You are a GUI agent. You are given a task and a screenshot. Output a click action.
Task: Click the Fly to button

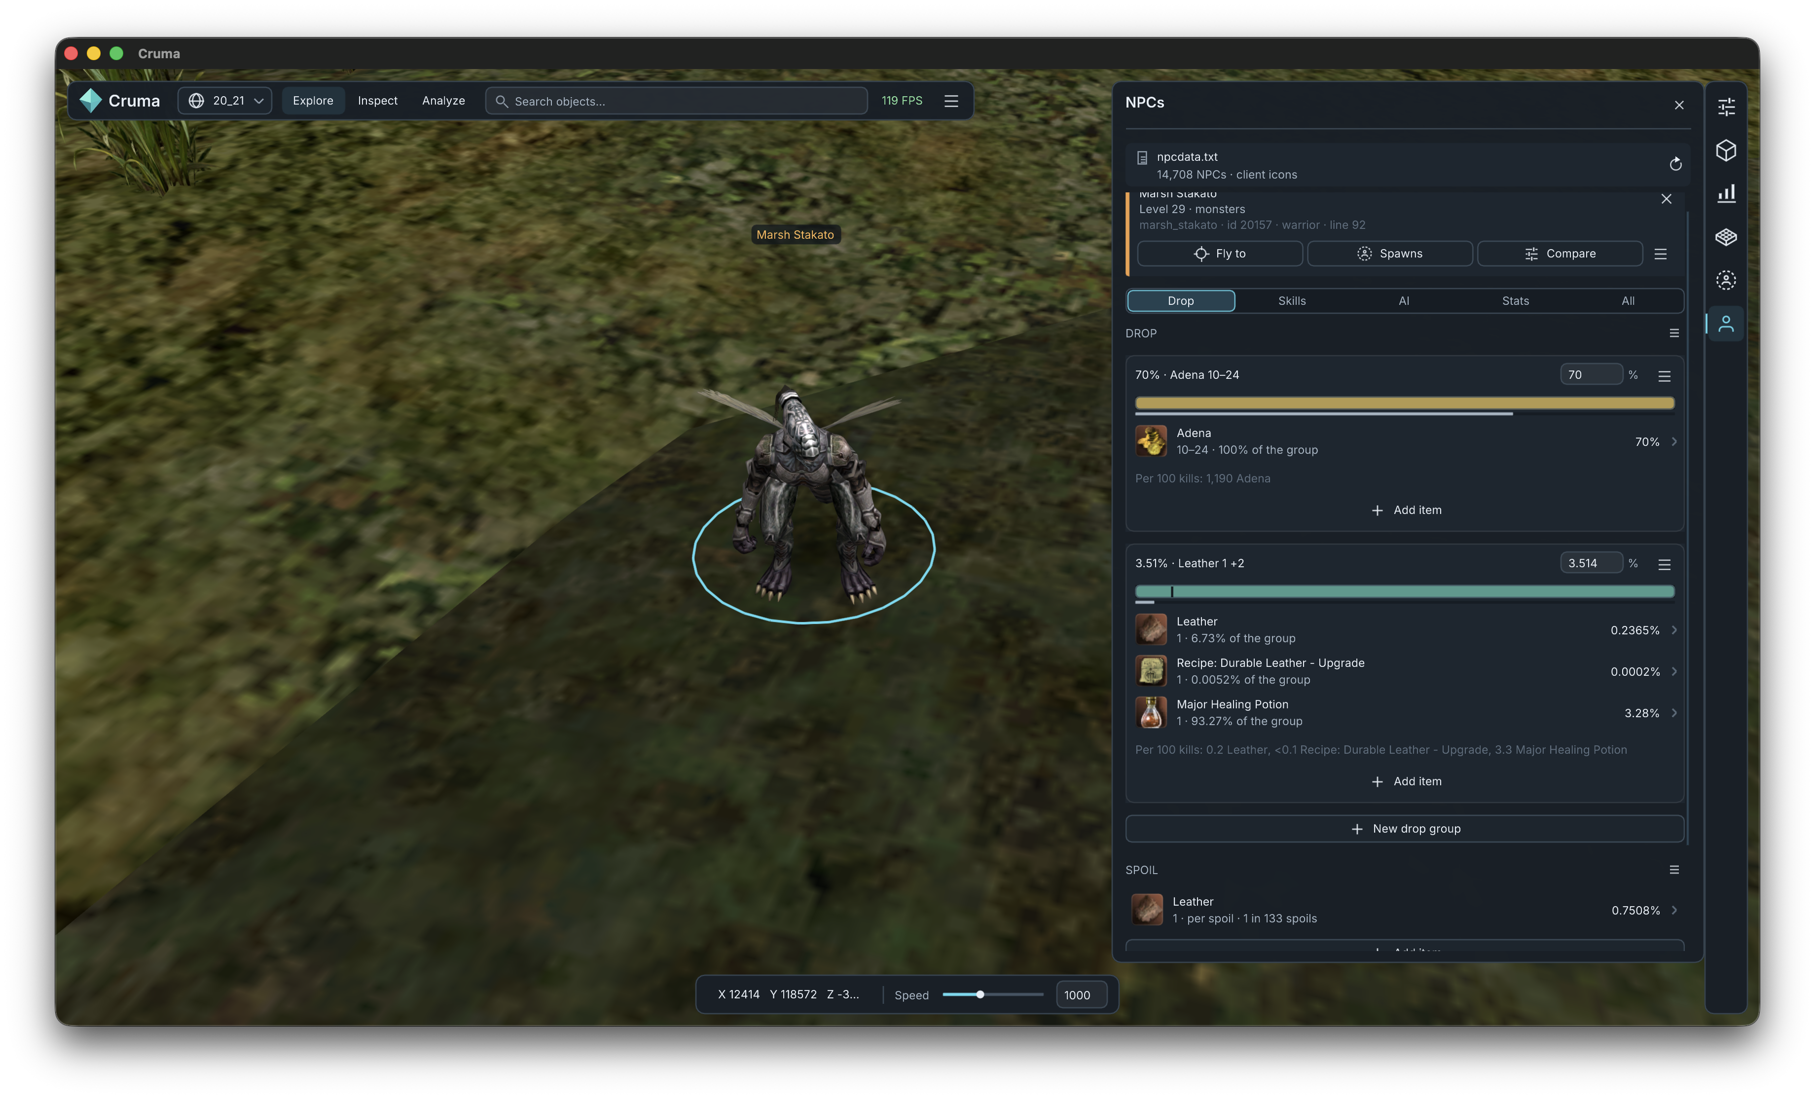[x=1220, y=254]
